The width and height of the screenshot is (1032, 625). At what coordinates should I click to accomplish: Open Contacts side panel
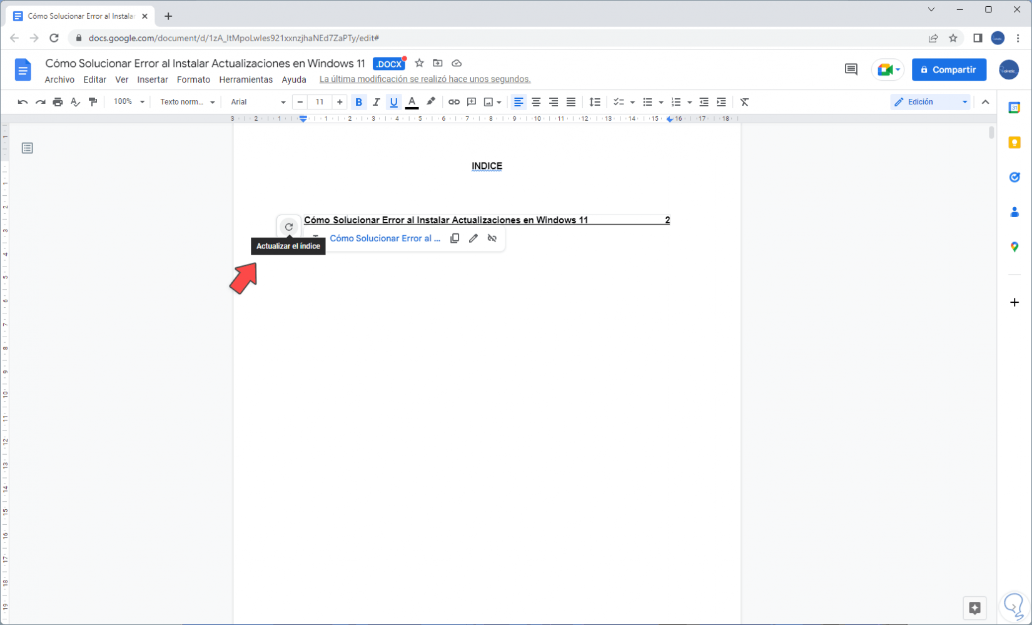coord(1014,213)
